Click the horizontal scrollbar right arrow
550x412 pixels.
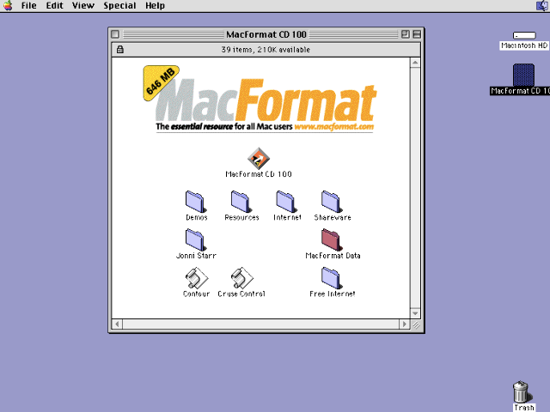tap(405, 324)
